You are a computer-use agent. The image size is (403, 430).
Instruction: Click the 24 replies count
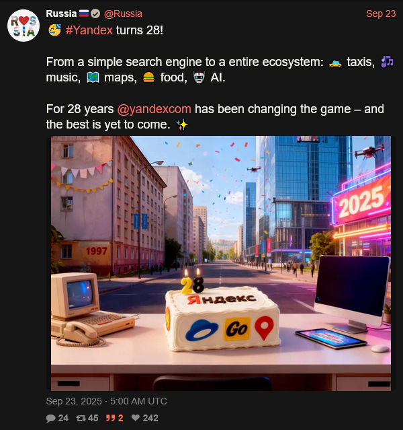pos(63,418)
